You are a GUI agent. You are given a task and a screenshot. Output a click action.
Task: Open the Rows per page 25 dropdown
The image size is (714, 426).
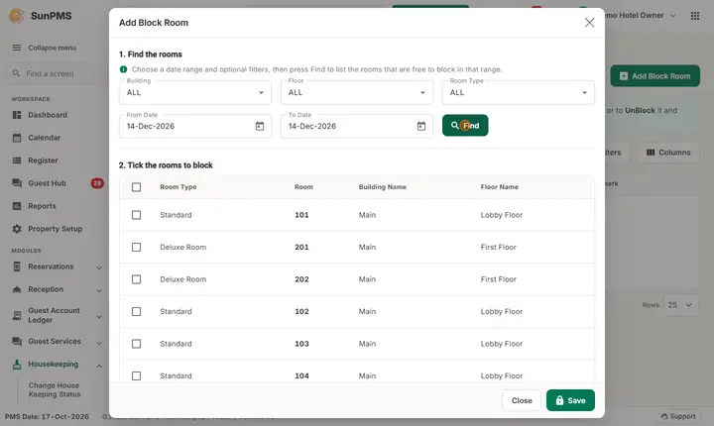click(679, 305)
